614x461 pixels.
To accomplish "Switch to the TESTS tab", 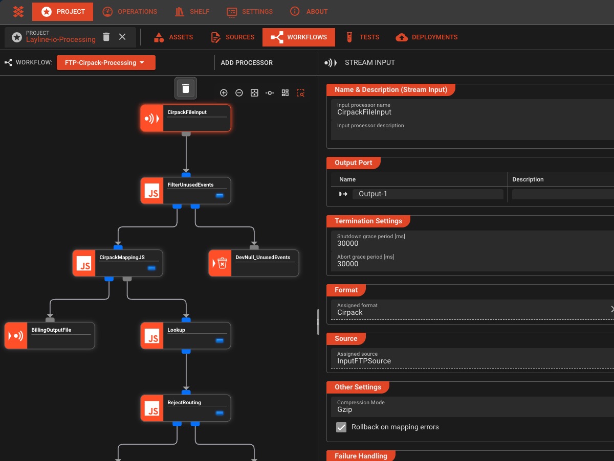I will pyautogui.click(x=362, y=37).
